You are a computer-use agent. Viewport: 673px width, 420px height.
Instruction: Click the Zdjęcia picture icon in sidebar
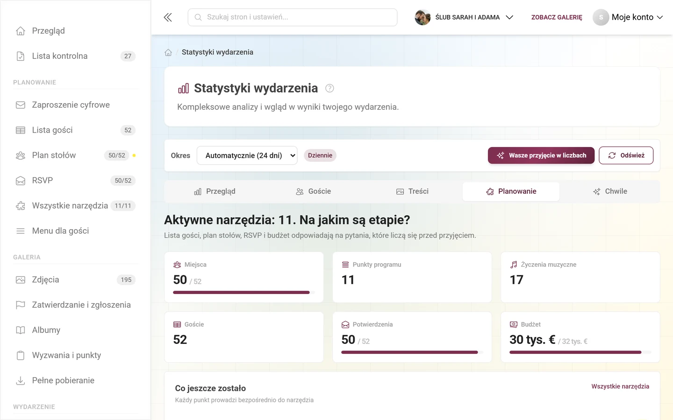click(x=21, y=280)
